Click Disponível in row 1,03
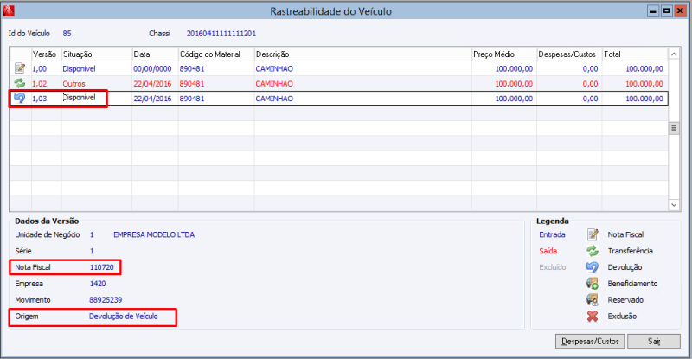Image resolution: width=692 pixels, height=359 pixels. coord(79,98)
